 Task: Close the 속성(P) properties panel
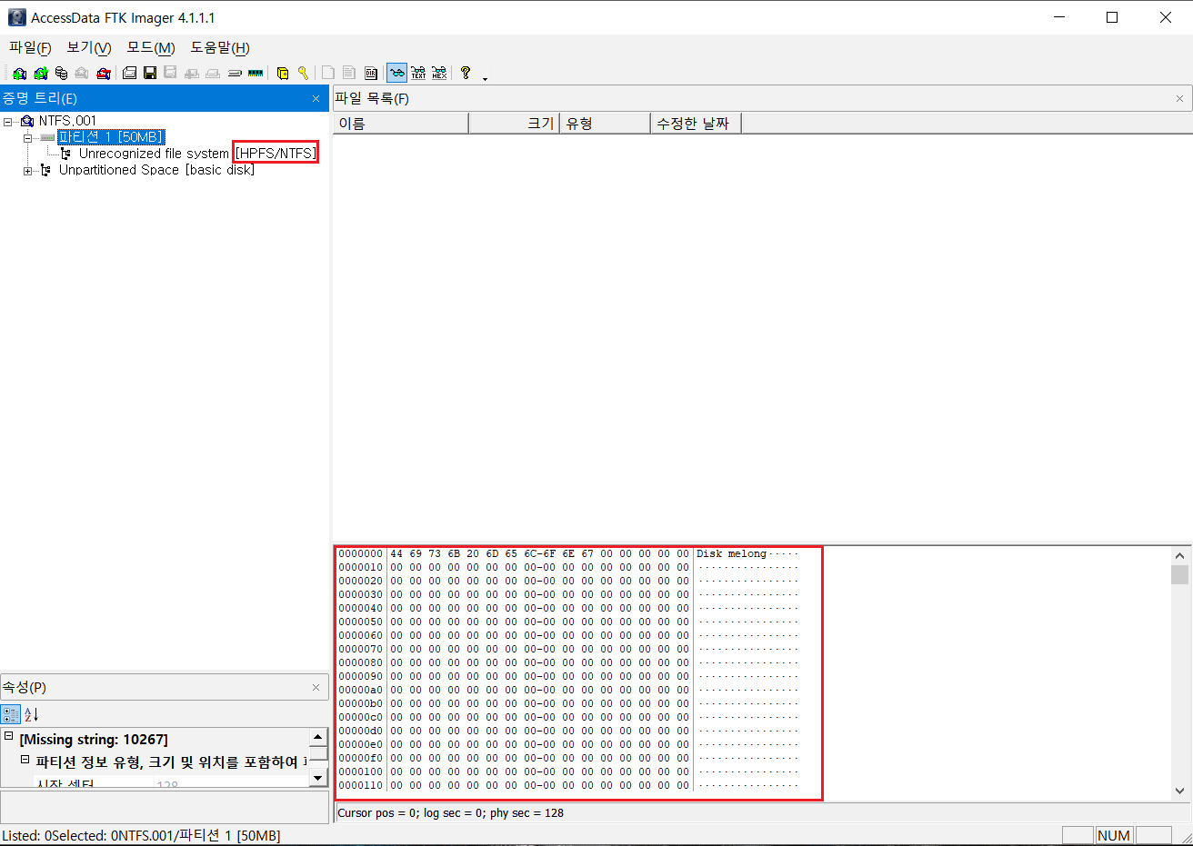316,688
